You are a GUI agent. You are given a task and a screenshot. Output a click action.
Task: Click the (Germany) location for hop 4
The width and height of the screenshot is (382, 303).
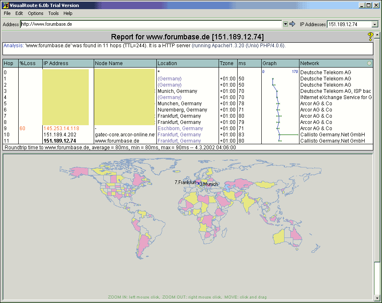pyautogui.click(x=169, y=97)
